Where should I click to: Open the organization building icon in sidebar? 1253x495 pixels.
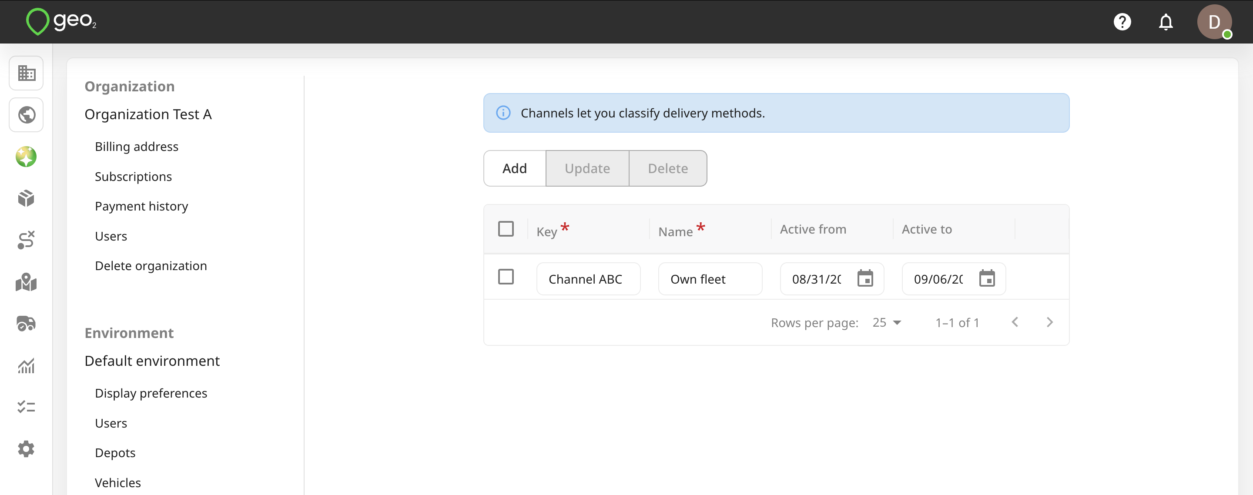(26, 74)
